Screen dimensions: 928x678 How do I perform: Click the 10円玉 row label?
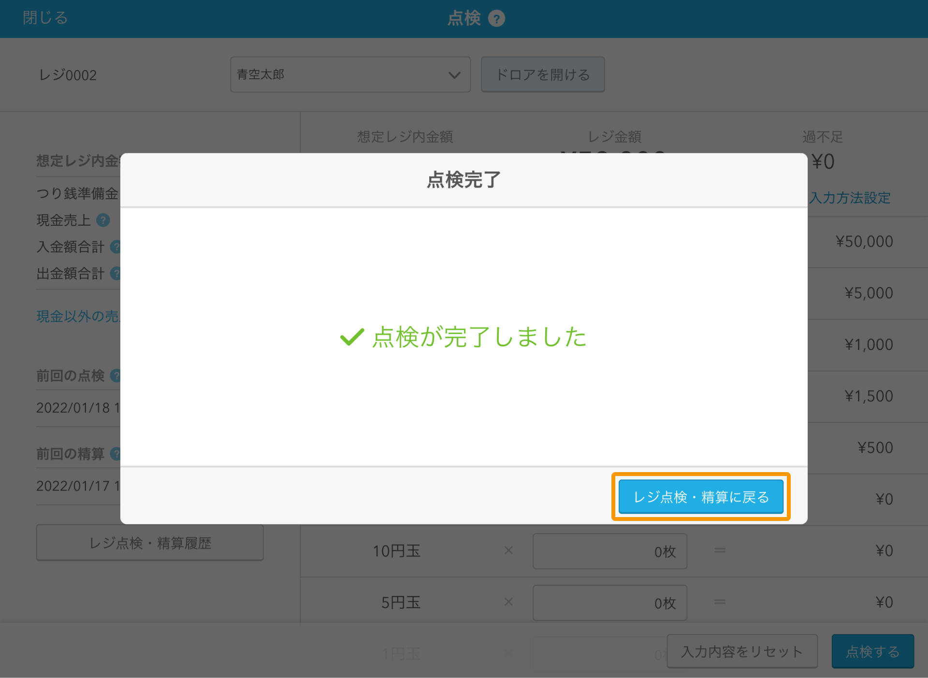point(396,551)
